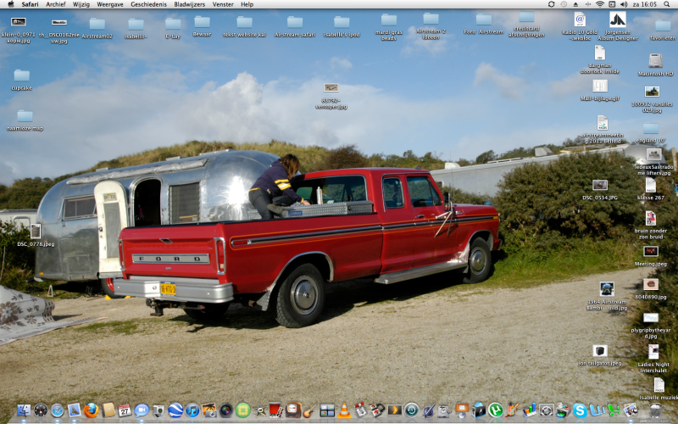Viewport: 678px width, 424px height.
Task: Select the ion tailgator.jpeg file
Action: [600, 350]
